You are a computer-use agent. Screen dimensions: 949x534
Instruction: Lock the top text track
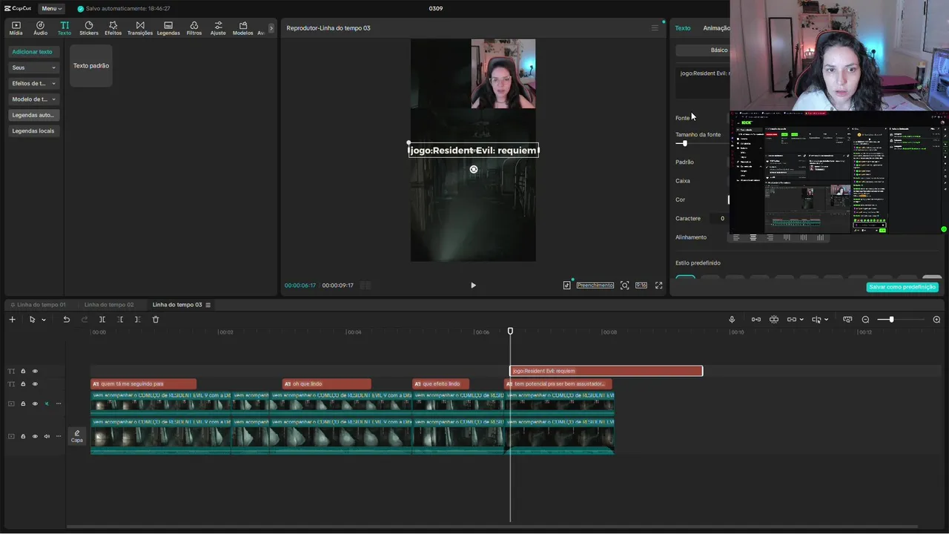click(x=23, y=371)
